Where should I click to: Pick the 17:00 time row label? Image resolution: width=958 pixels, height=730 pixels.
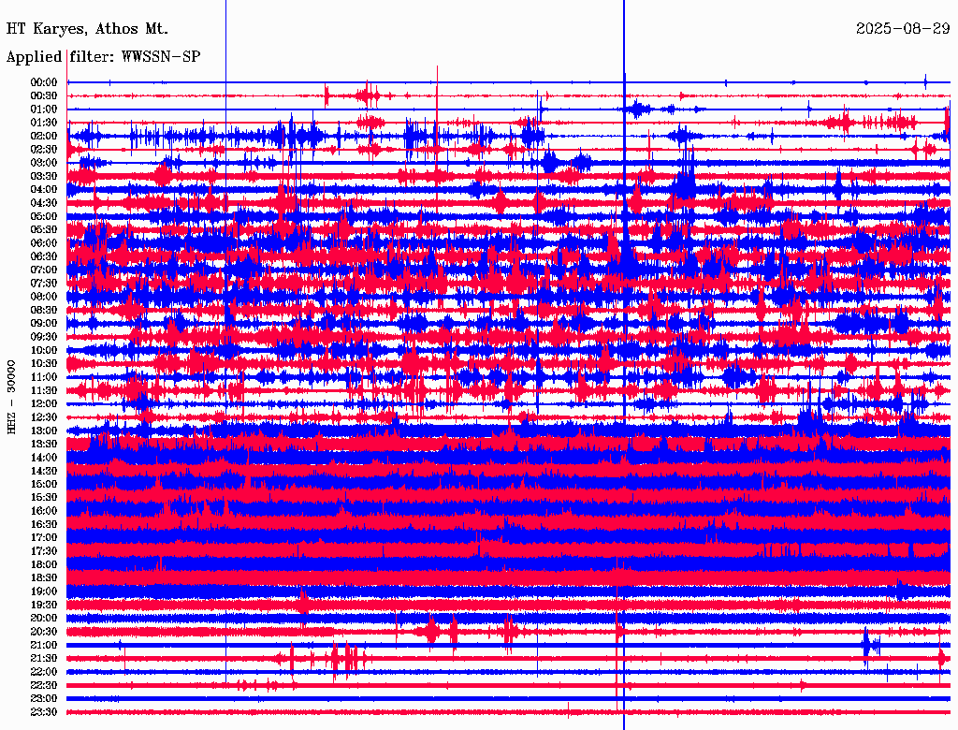click(44, 538)
